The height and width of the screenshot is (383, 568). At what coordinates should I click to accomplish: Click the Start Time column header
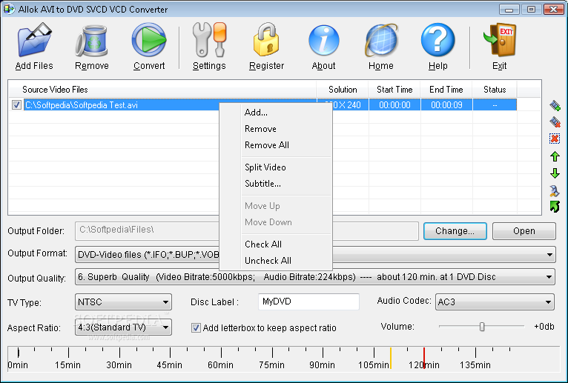[x=394, y=90]
